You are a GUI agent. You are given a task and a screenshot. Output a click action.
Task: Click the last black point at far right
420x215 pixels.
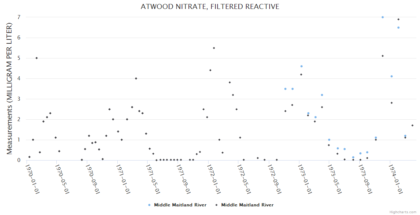tap(412, 125)
